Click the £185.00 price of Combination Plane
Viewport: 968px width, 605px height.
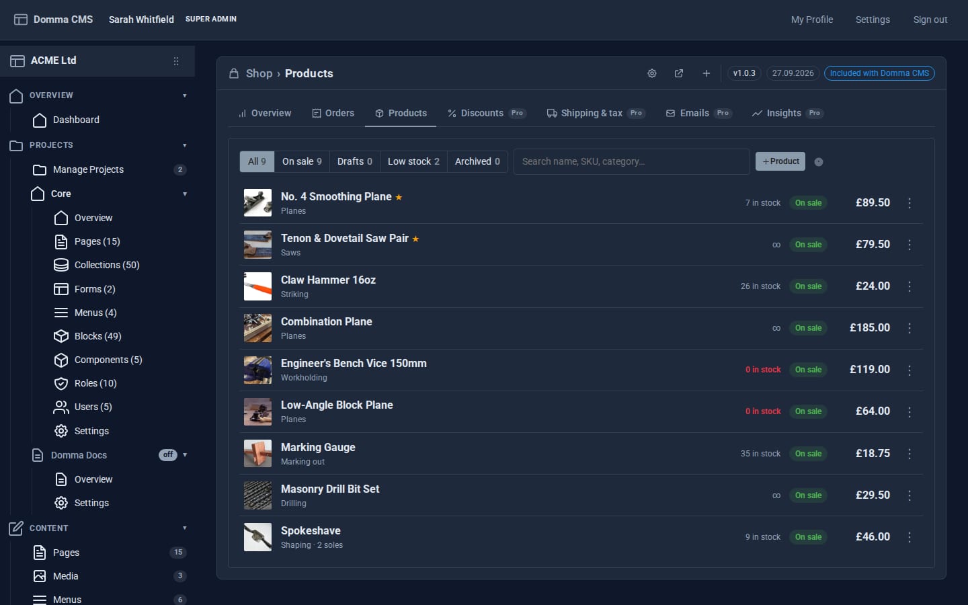[x=870, y=328]
